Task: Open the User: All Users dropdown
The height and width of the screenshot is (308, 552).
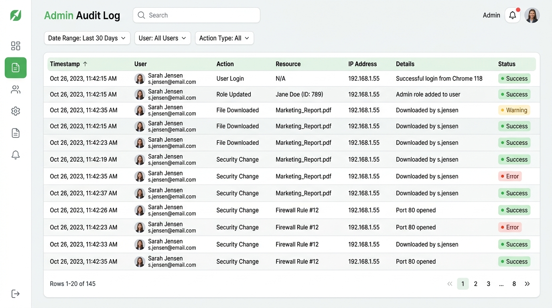Action: (162, 38)
